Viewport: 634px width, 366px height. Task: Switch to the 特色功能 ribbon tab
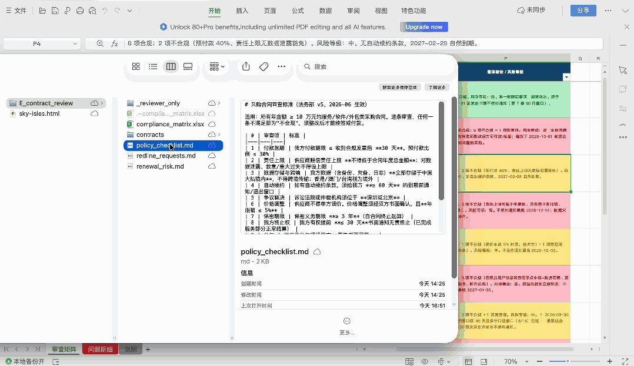[x=413, y=11]
